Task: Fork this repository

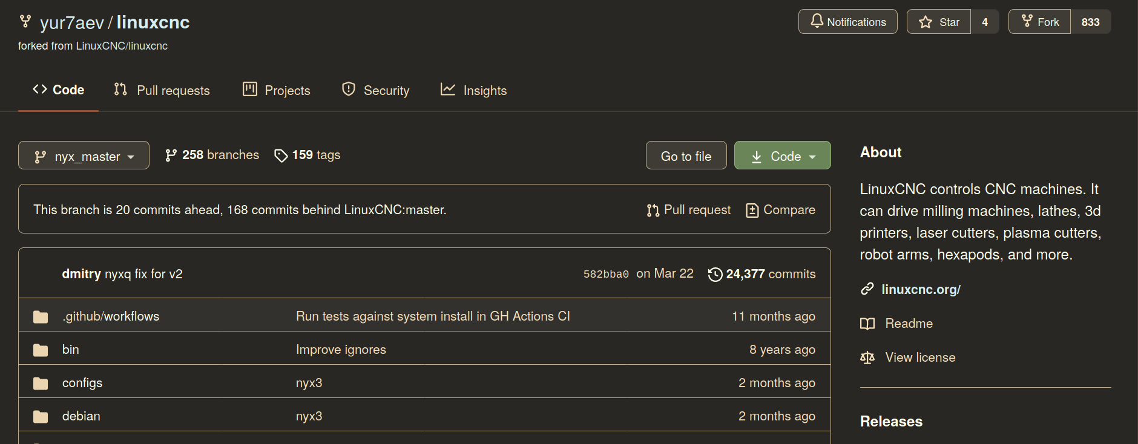Action: pyautogui.click(x=1039, y=22)
